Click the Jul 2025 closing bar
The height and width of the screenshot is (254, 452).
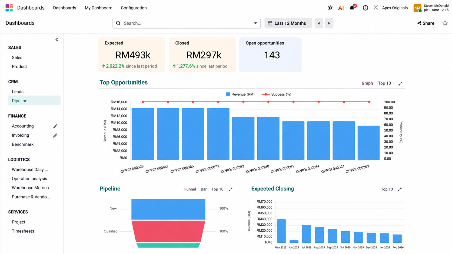(307, 234)
